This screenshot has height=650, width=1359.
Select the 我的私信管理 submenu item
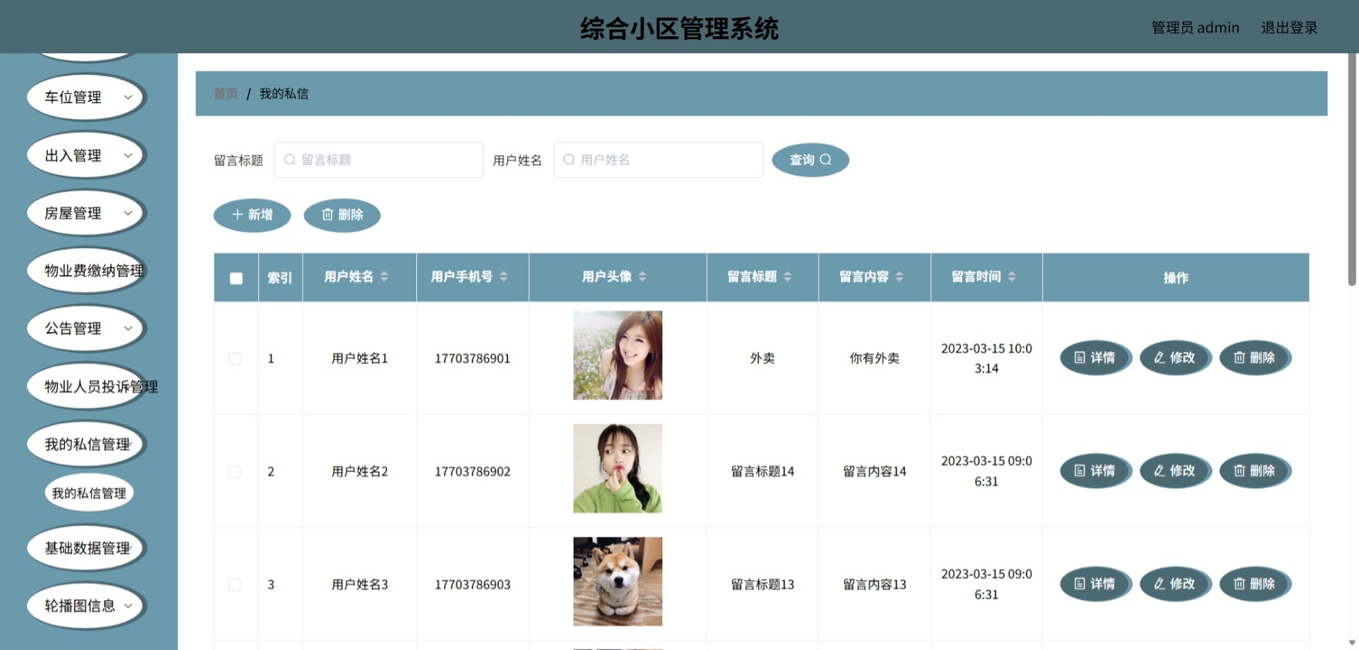(89, 493)
